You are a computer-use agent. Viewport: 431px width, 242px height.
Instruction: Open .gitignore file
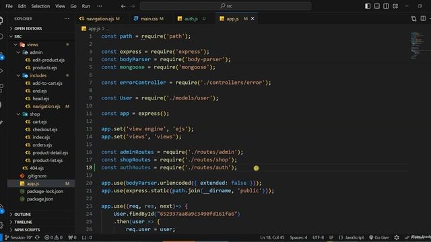pos(40,175)
